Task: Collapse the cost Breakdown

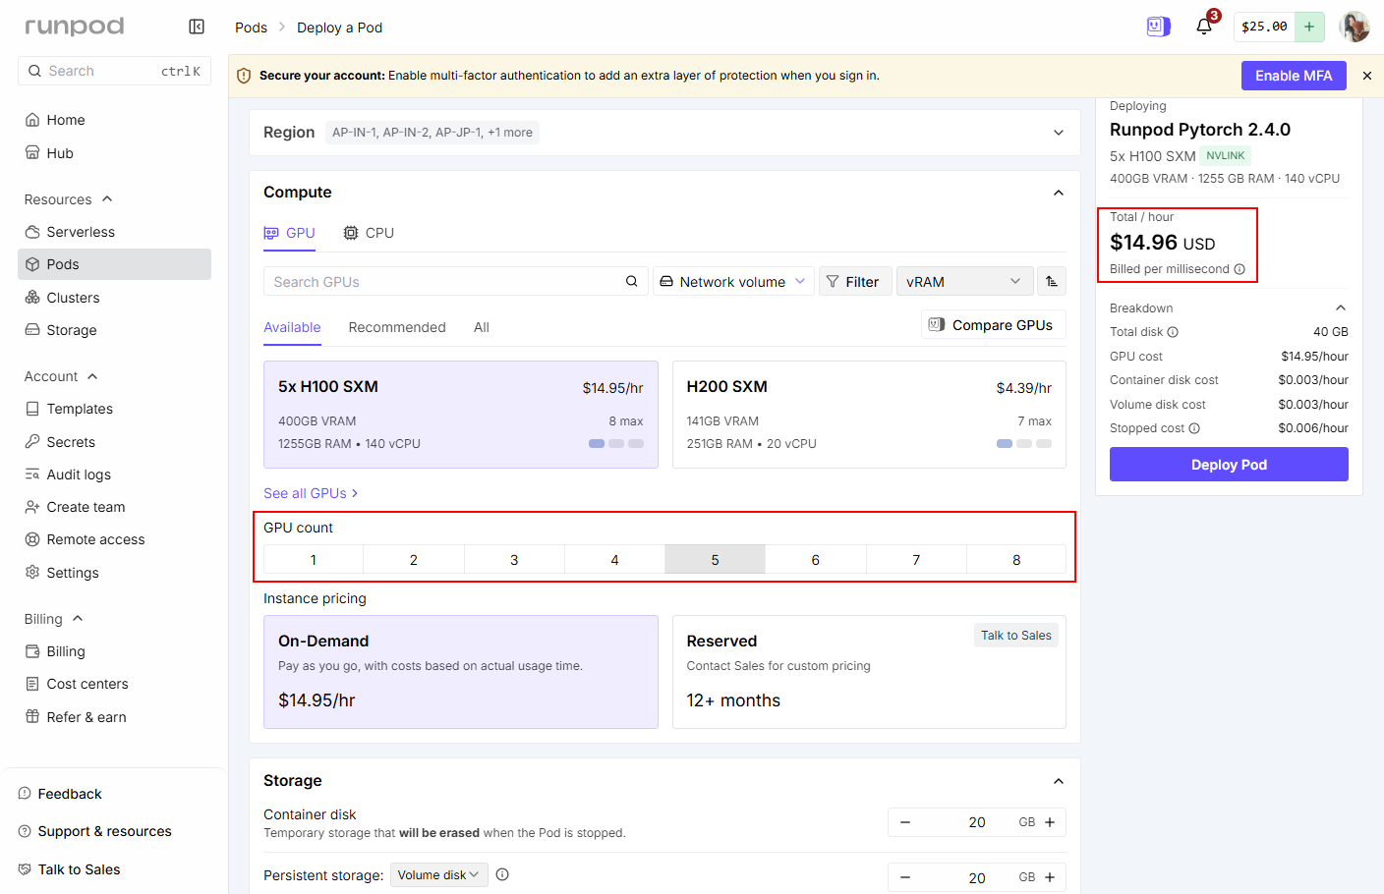Action: (x=1341, y=308)
